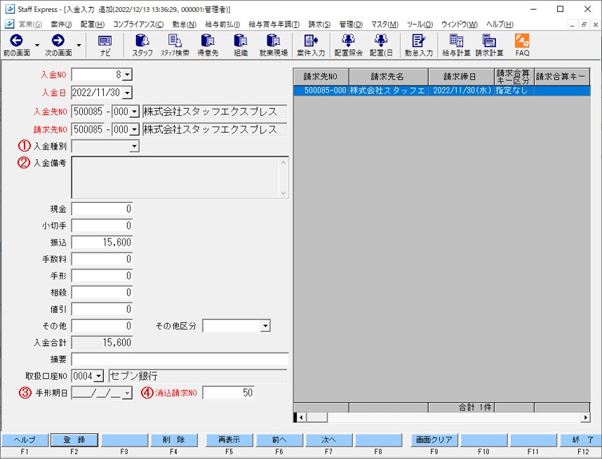Screen dimensions: 602x459
Task: Open the 取扱口座NO dropdown
Action: click(x=99, y=376)
